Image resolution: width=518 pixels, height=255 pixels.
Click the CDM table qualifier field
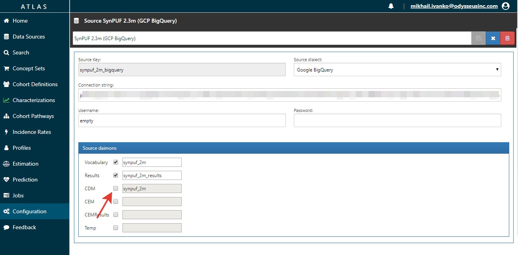click(152, 188)
